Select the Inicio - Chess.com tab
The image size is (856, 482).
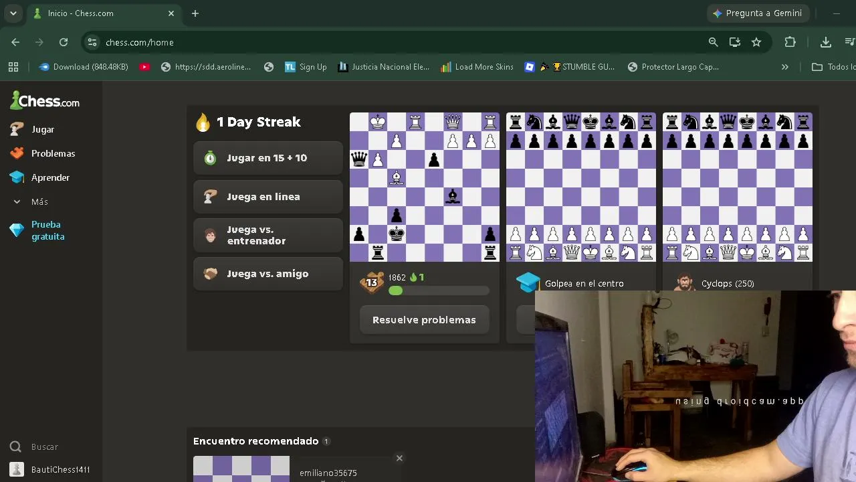[104, 13]
